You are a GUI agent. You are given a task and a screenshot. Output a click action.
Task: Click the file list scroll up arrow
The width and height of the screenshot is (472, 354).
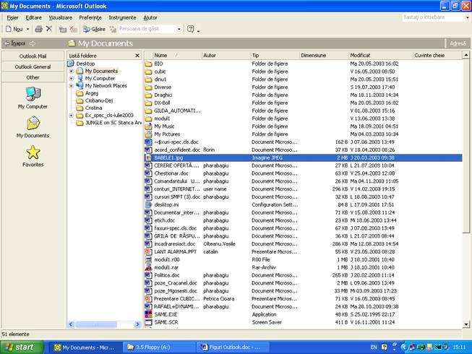(466, 56)
